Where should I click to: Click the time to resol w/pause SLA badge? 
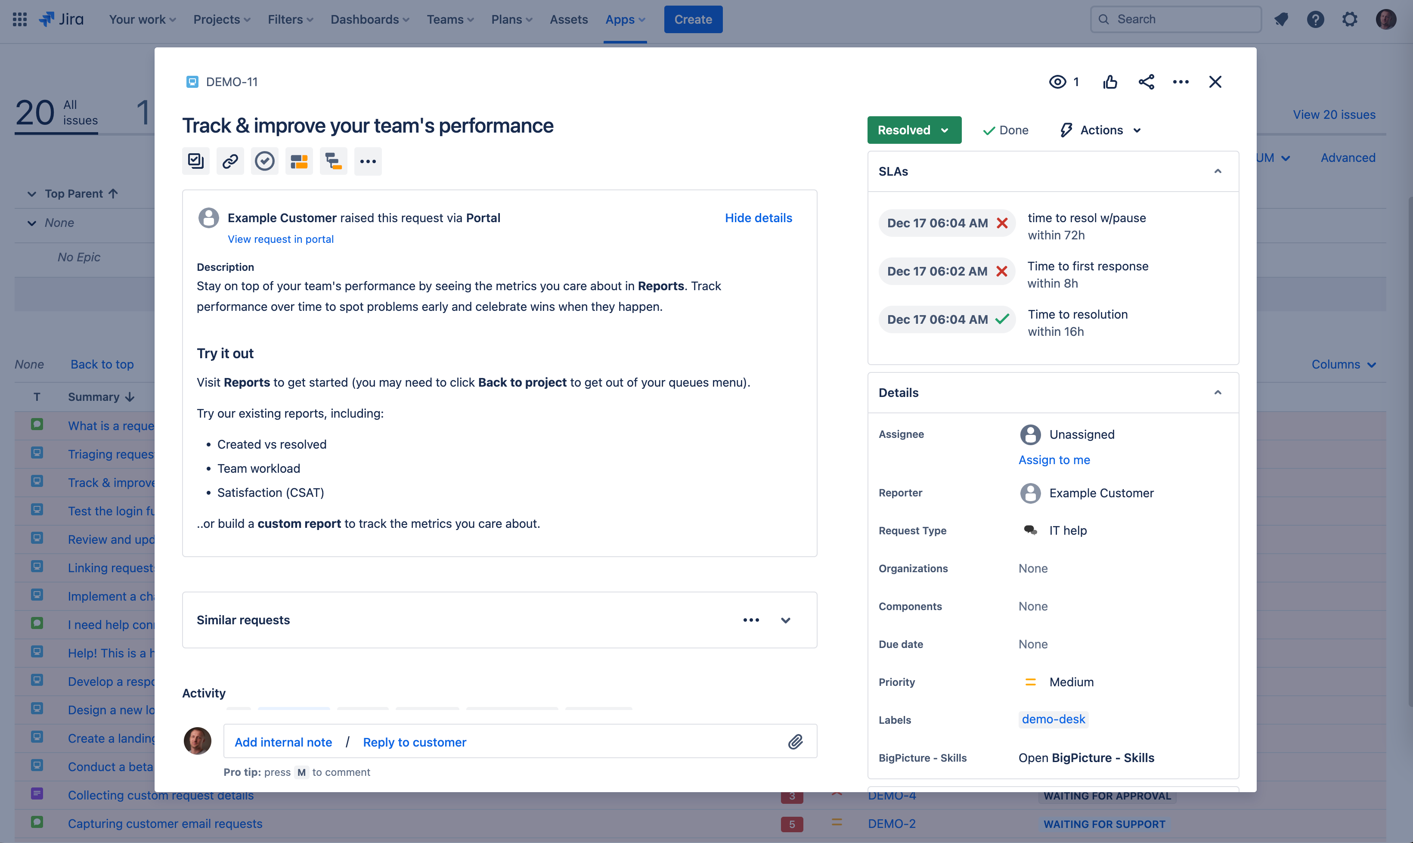pyautogui.click(x=947, y=223)
